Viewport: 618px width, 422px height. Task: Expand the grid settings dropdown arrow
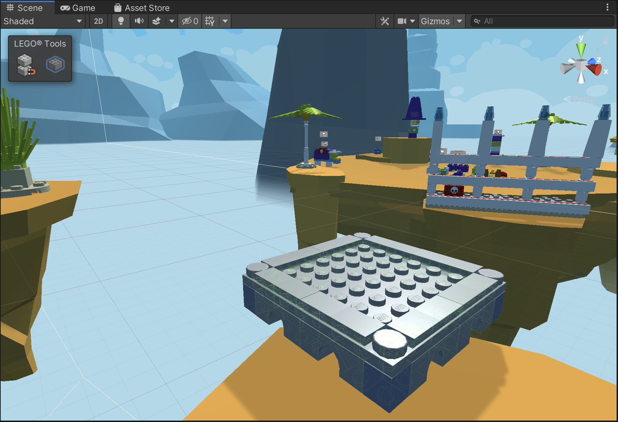click(x=225, y=21)
